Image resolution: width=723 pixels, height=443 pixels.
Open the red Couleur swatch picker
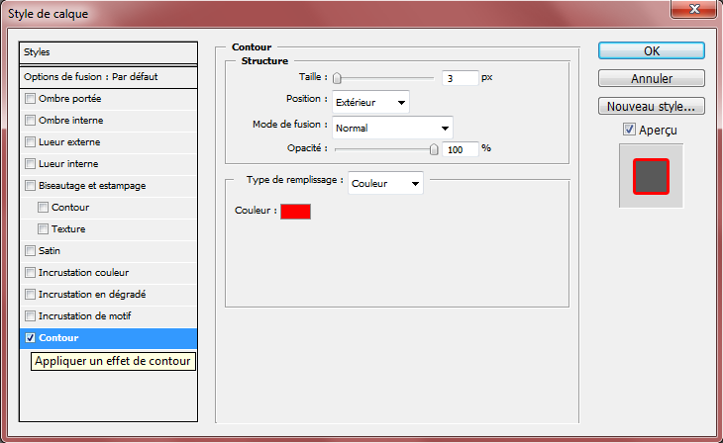295,212
